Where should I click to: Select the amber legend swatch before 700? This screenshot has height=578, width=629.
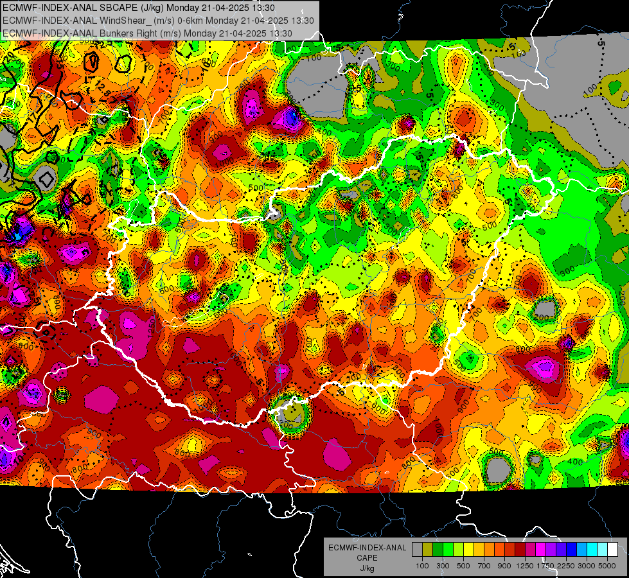click(479, 549)
